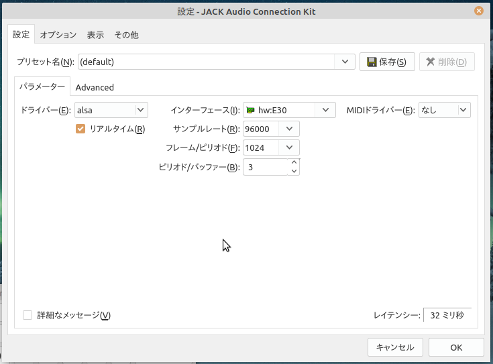This screenshot has width=493, height=364.
Task: Decrease ピリオド/バッファー with down arrow
Action: (x=294, y=171)
